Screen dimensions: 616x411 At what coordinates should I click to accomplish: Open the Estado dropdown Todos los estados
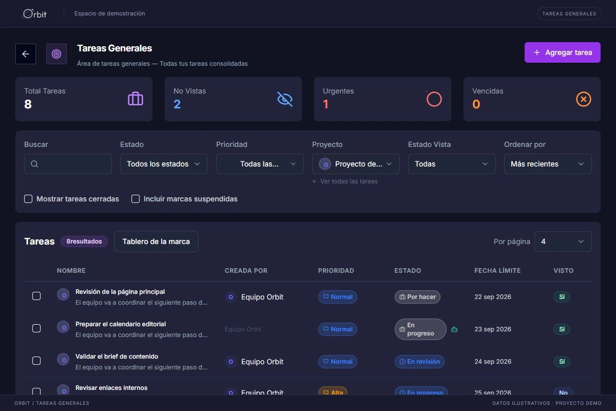164,164
